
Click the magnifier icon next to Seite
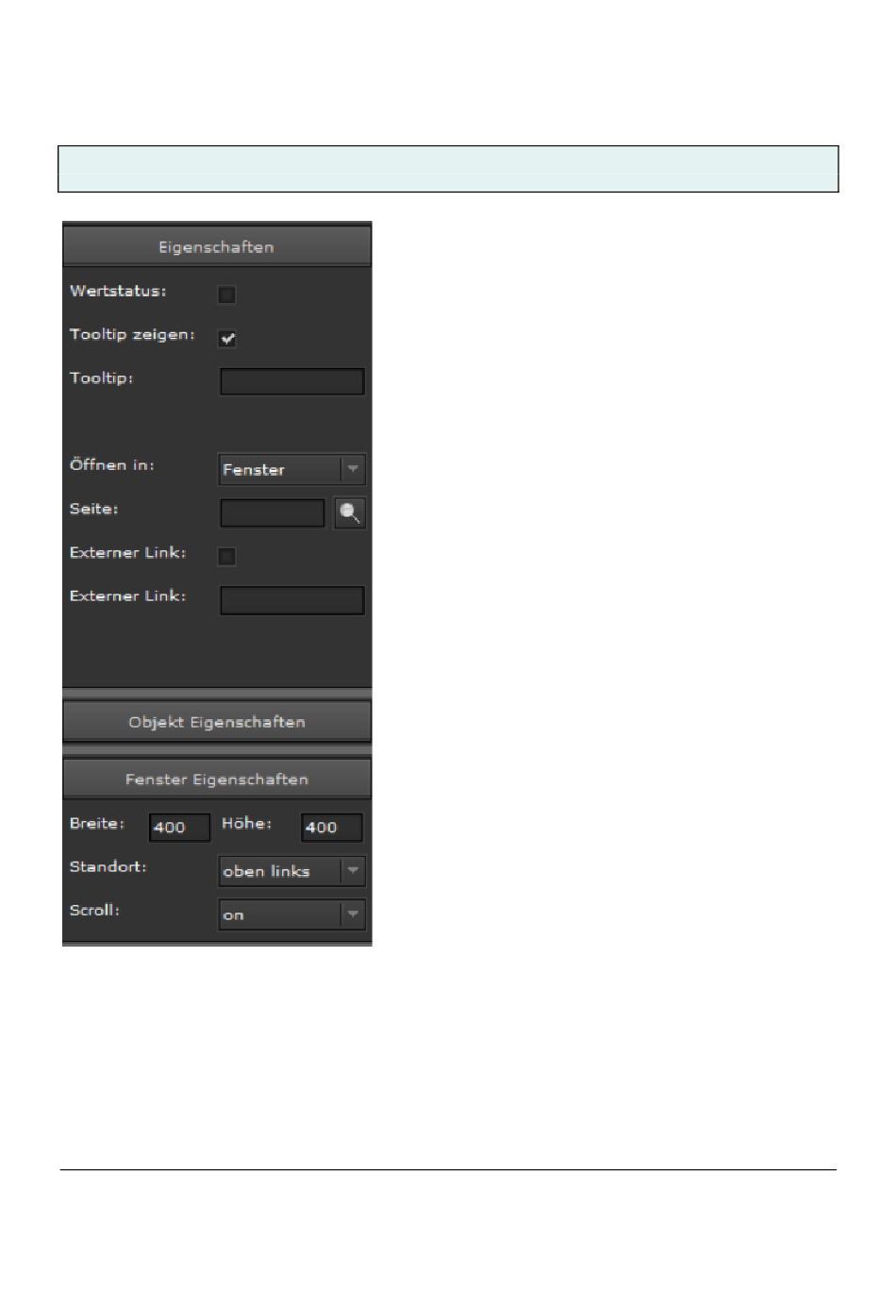[350, 513]
